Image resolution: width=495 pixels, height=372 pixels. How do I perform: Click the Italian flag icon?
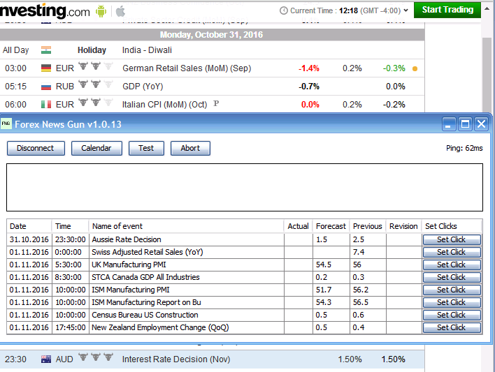tap(46, 105)
